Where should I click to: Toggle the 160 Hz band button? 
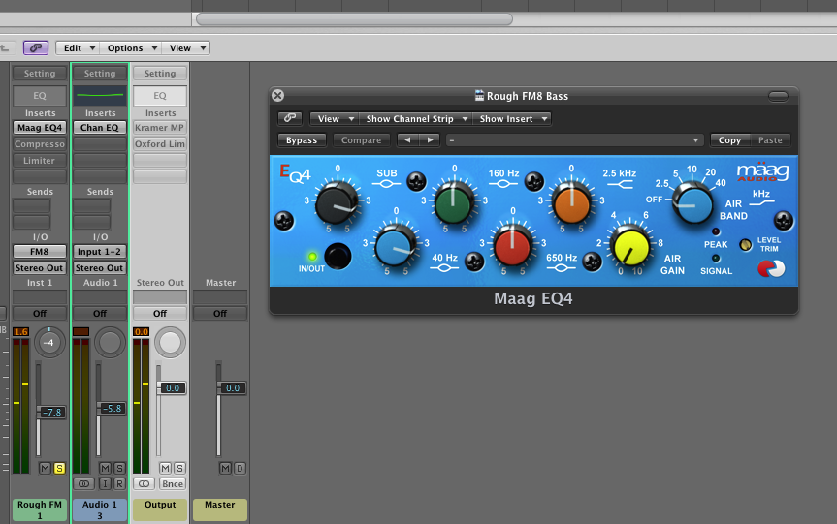tap(533, 182)
